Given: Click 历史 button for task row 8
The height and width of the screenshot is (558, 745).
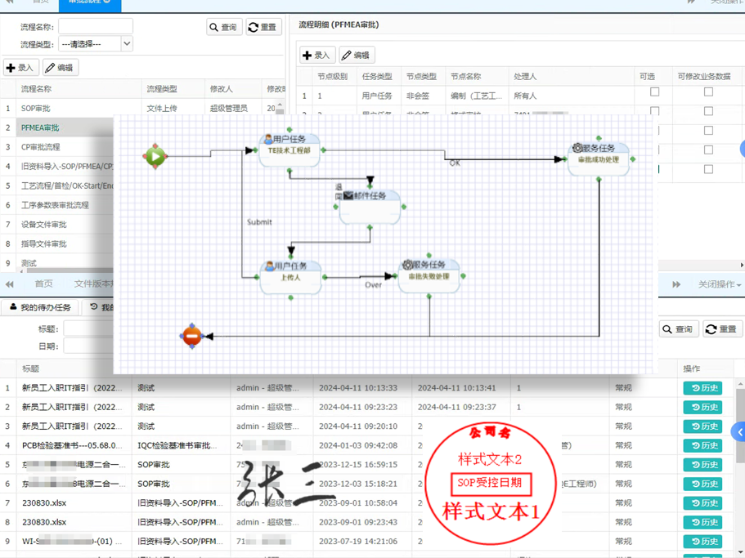Looking at the screenshot, I should pos(702,522).
